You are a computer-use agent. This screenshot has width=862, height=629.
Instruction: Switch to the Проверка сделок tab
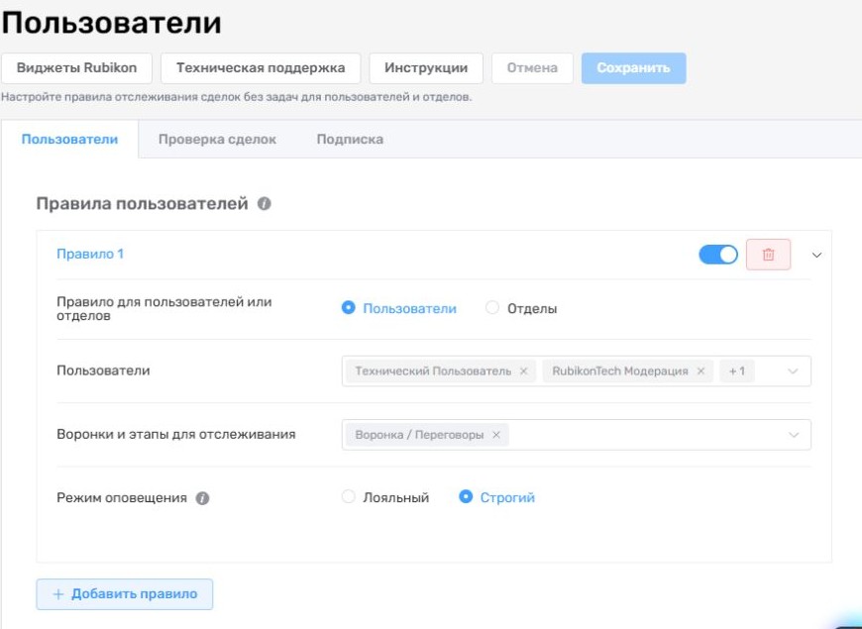(217, 139)
